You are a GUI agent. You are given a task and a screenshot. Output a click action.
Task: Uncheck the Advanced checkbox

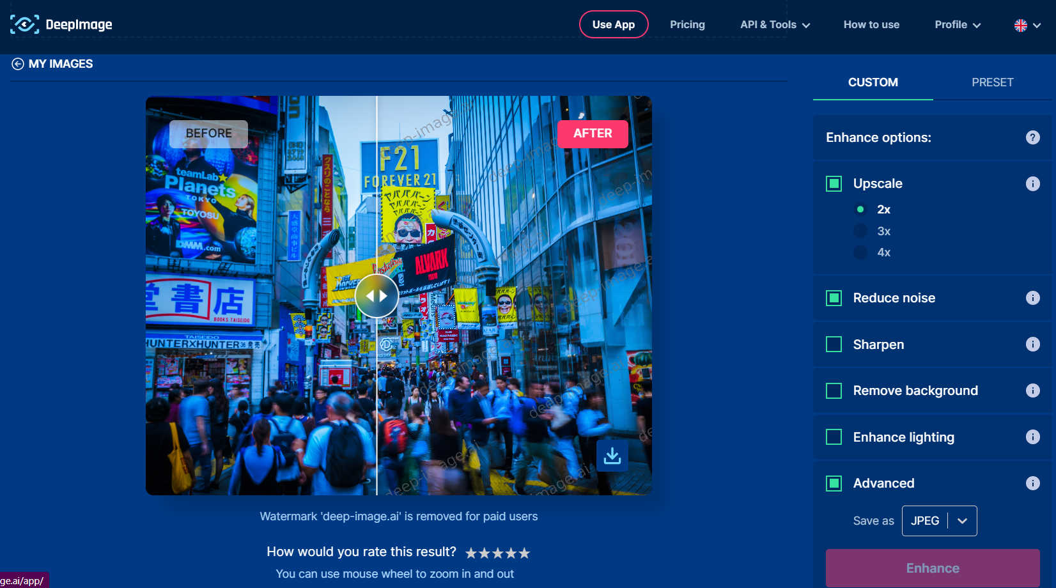834,483
